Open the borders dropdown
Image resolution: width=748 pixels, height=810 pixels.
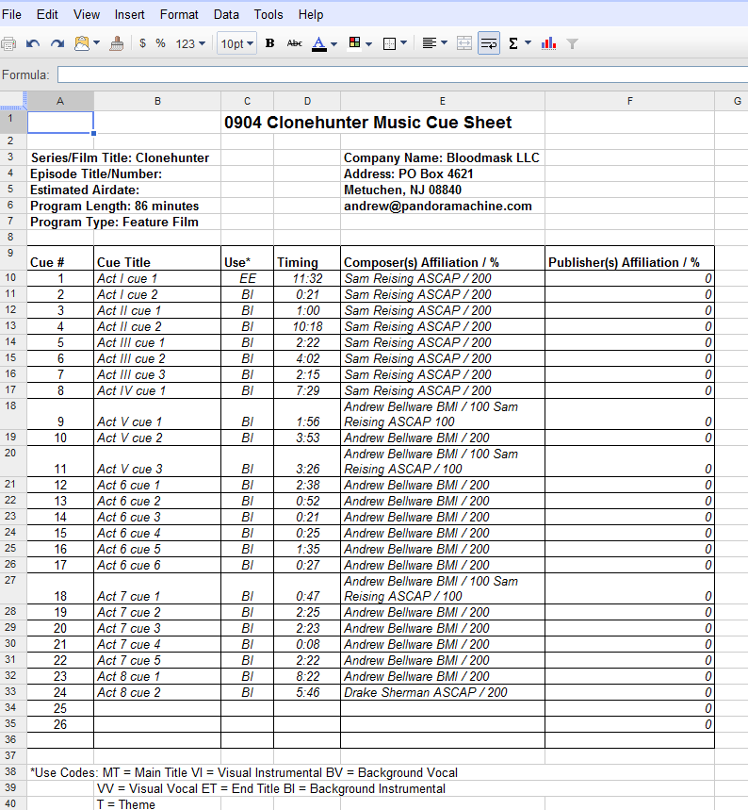click(x=396, y=43)
